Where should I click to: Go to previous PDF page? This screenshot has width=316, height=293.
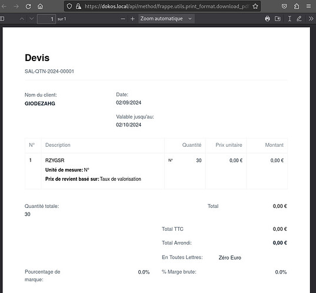click(22, 19)
